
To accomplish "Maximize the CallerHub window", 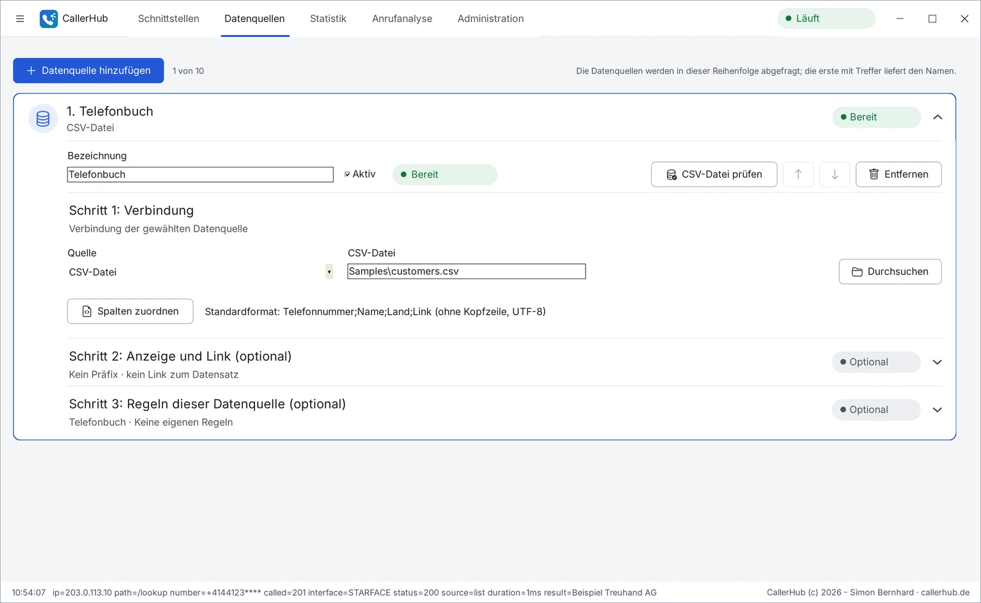I will (x=933, y=18).
